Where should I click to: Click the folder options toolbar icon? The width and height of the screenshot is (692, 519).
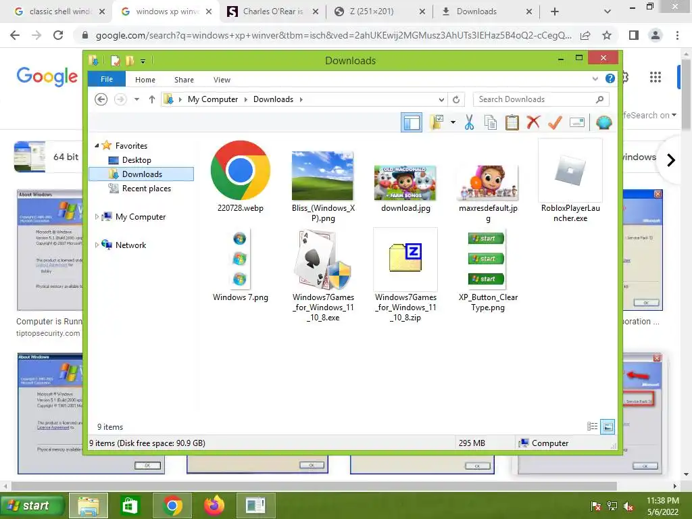[x=437, y=122]
